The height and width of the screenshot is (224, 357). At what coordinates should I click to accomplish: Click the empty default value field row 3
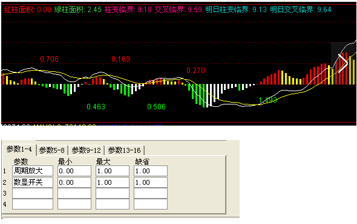click(151, 193)
